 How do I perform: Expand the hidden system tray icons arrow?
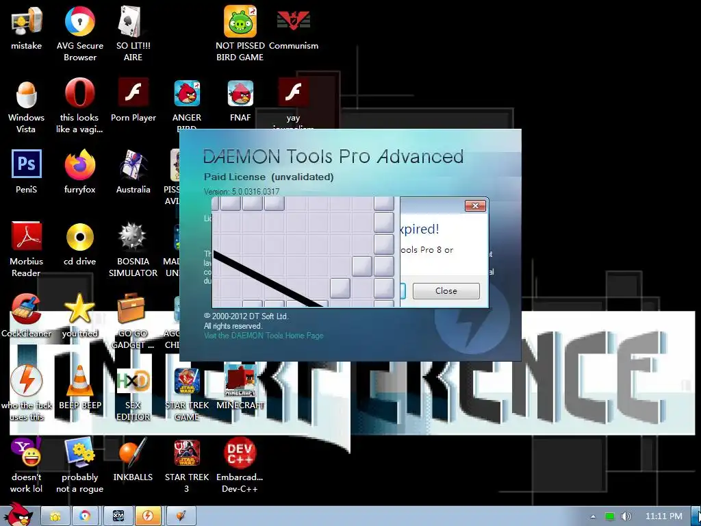[x=593, y=516]
